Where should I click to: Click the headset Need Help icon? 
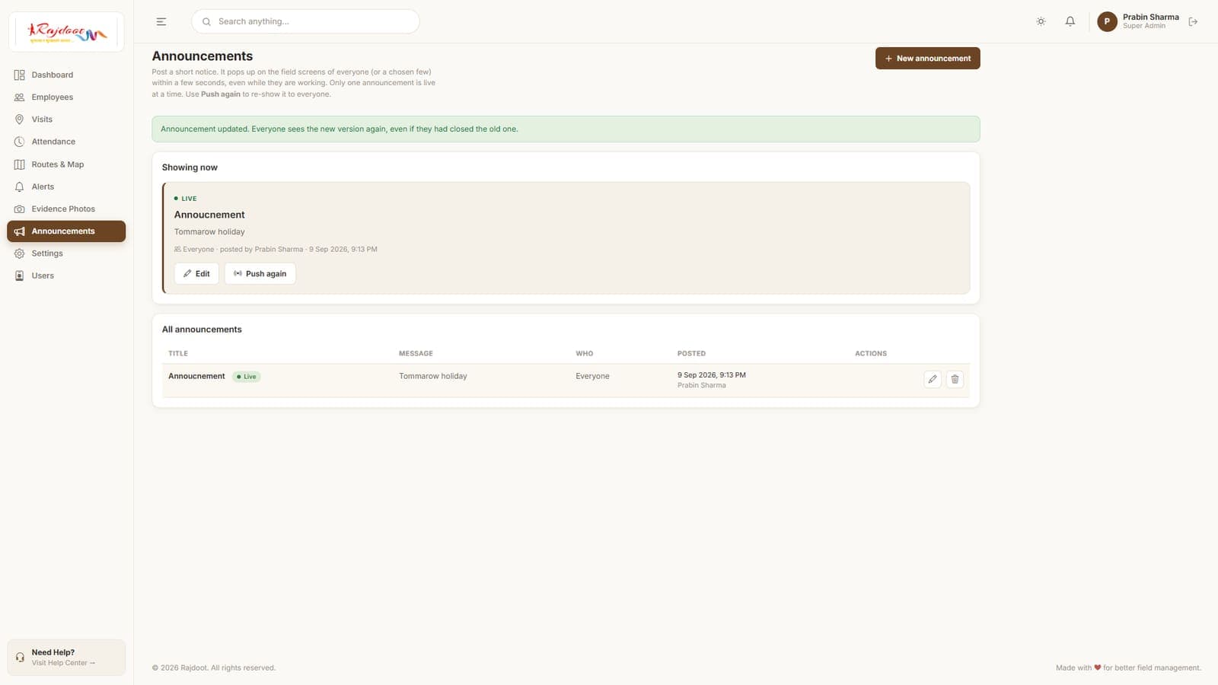20,657
